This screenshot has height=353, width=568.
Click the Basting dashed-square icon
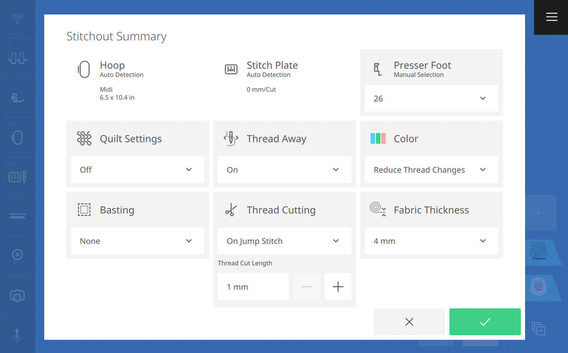coord(84,210)
